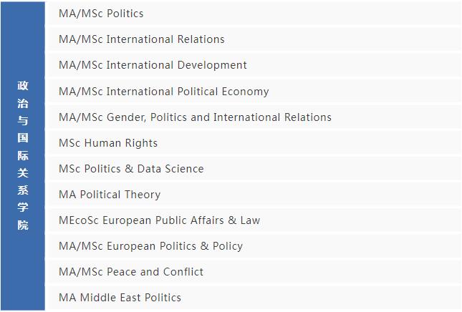Screen dimensions: 462x312
Task: Select the 际 character in side header
Action: pos(23,155)
